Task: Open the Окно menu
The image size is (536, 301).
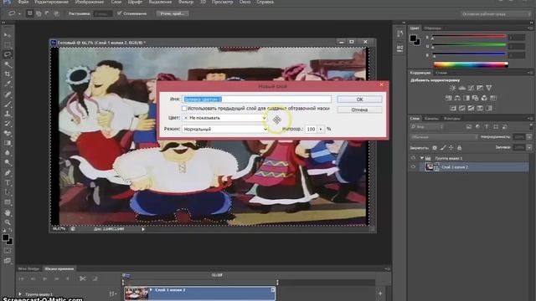Action: click(x=245, y=2)
